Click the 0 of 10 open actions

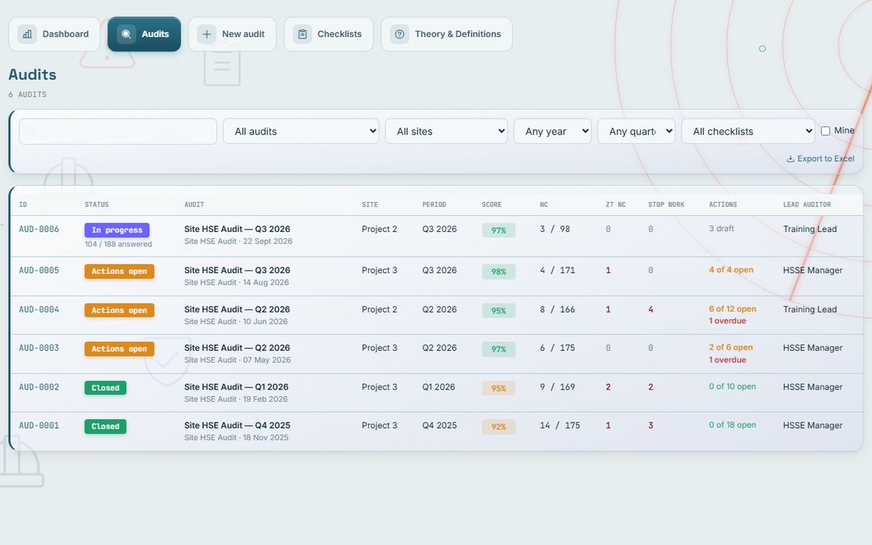tap(732, 387)
